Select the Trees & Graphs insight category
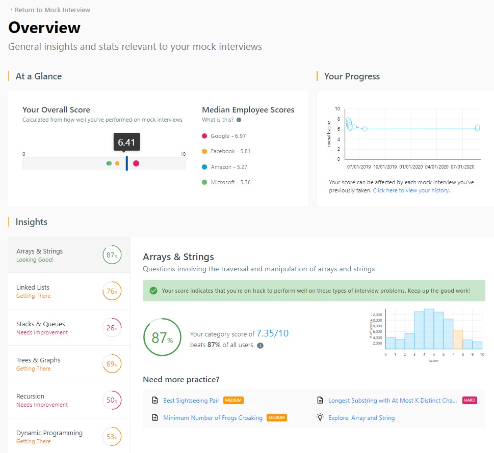Viewport: 494px width, 453px height. coord(69,363)
